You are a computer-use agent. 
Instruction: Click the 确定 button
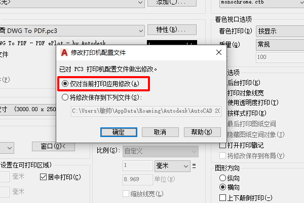pos(119,132)
